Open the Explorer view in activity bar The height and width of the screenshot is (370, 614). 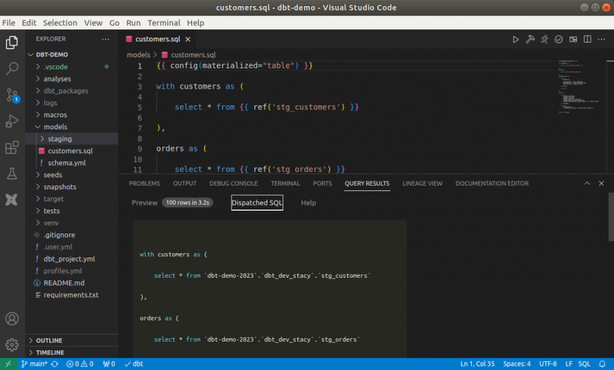[12, 43]
